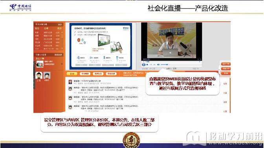This screenshot has height=148, width=264.
Task: Open the profile photo on the first chat message
Action: [70, 82]
